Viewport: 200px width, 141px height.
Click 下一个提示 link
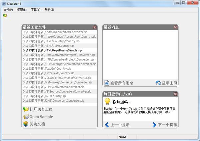point(168,125)
